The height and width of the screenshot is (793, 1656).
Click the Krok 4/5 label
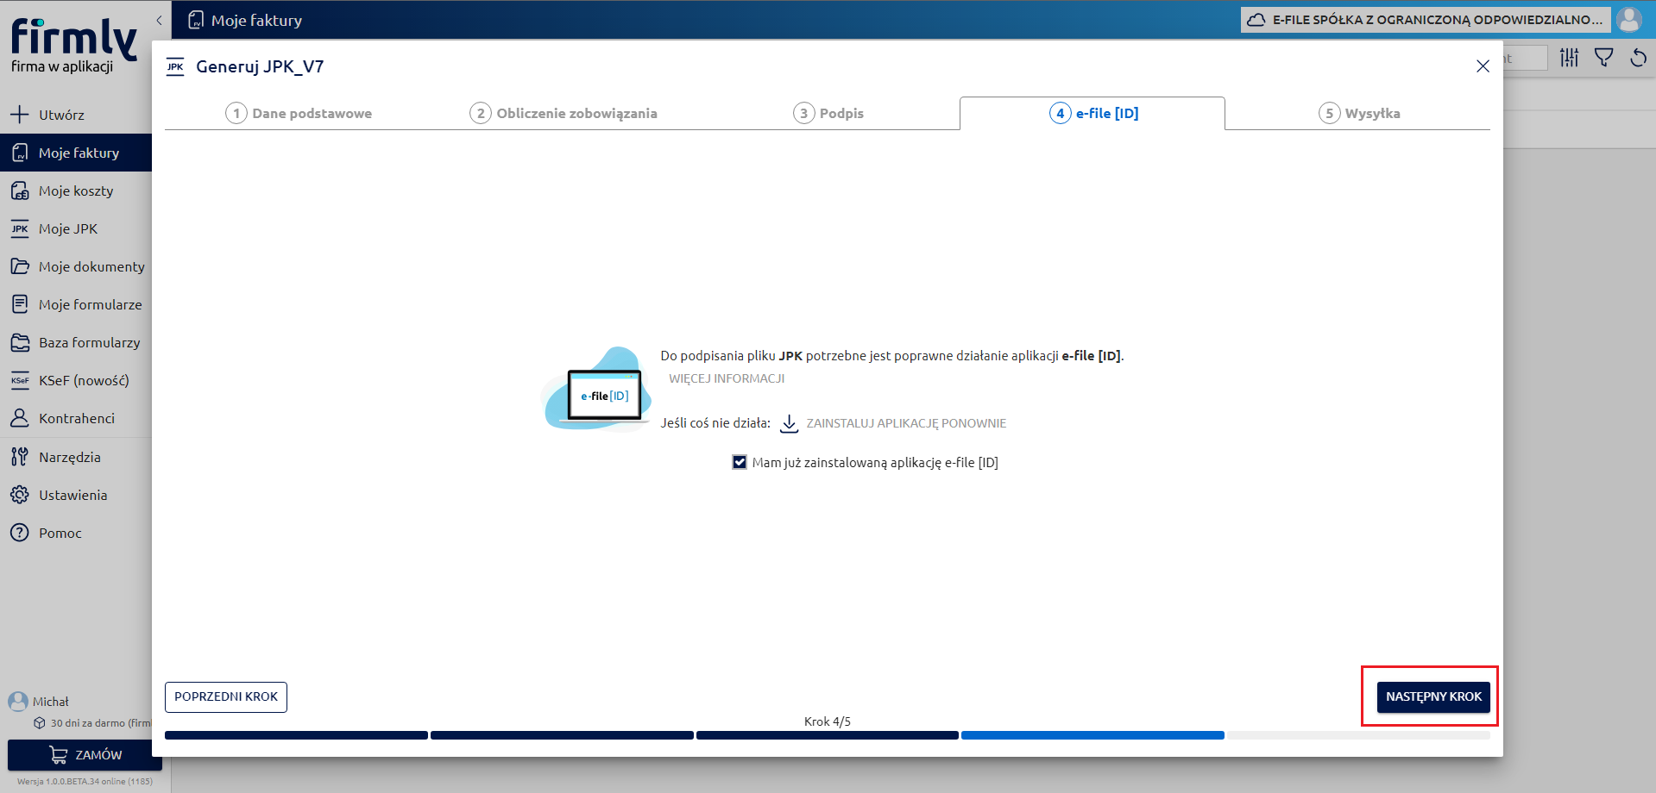(828, 721)
